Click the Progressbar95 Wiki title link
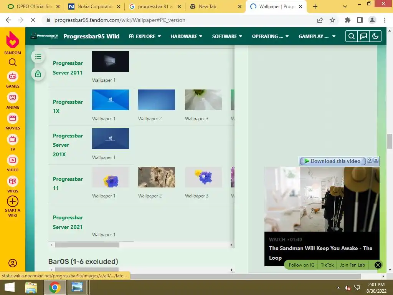The width and height of the screenshot is (393, 295). [x=91, y=36]
